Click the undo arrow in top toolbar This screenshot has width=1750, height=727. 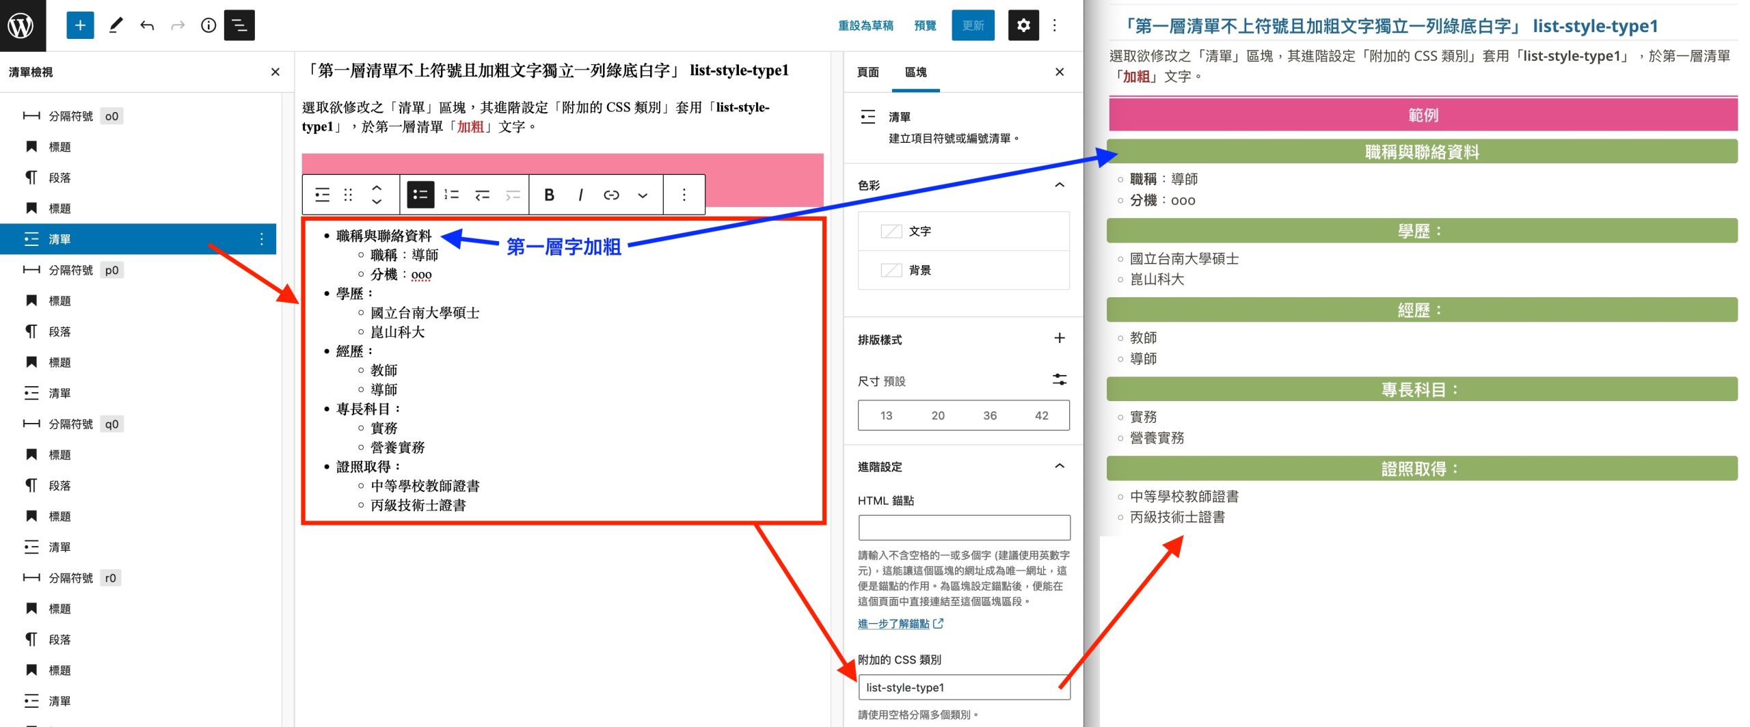point(147,26)
